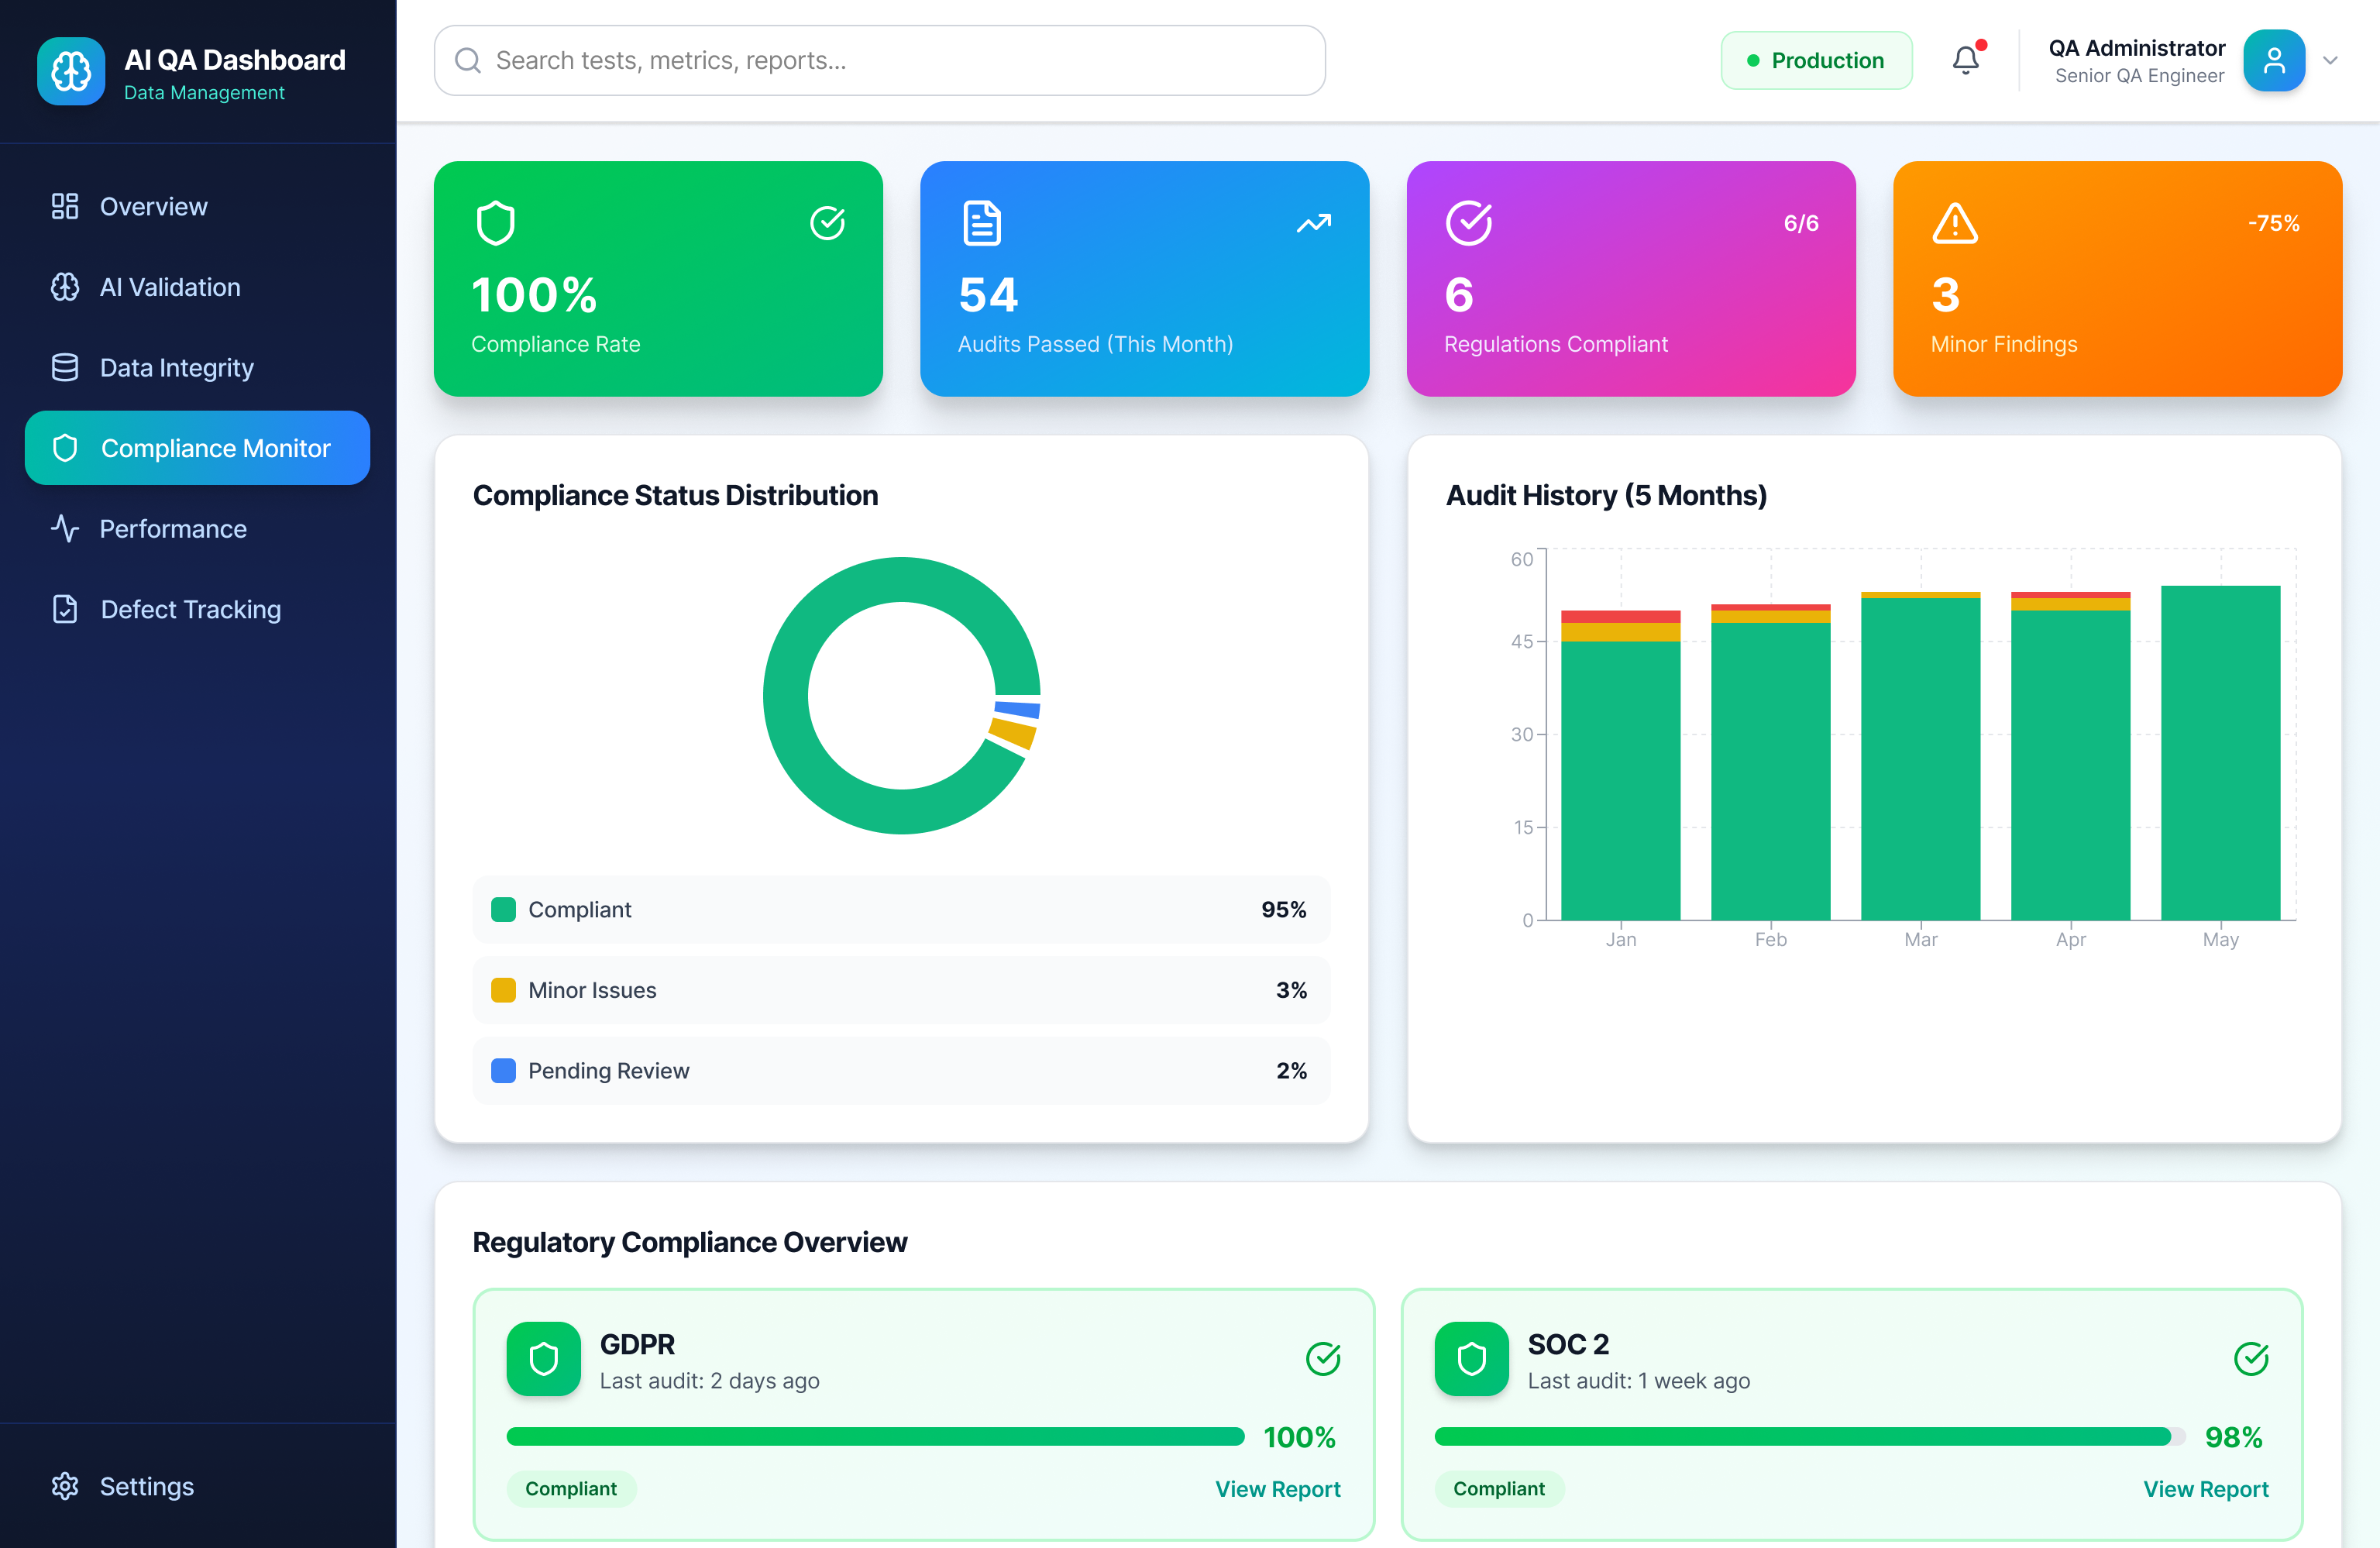The height and width of the screenshot is (1548, 2380).
Task: Open the Pending Review legend entry
Action: pos(900,1070)
